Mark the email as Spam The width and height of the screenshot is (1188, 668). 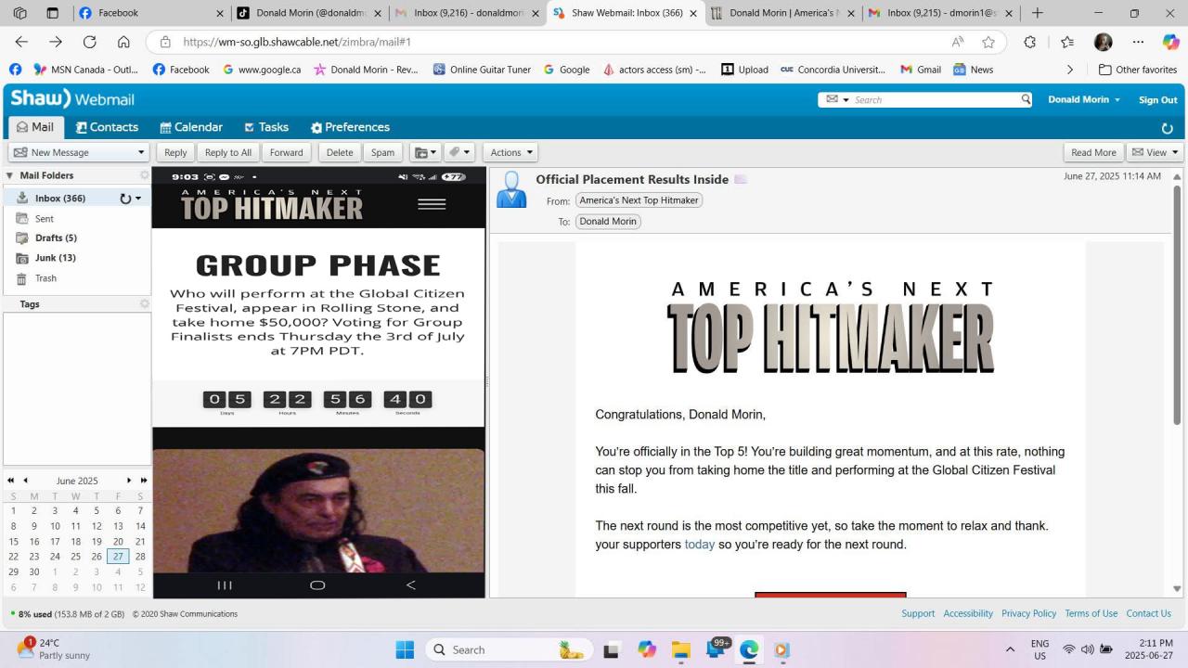(382, 152)
